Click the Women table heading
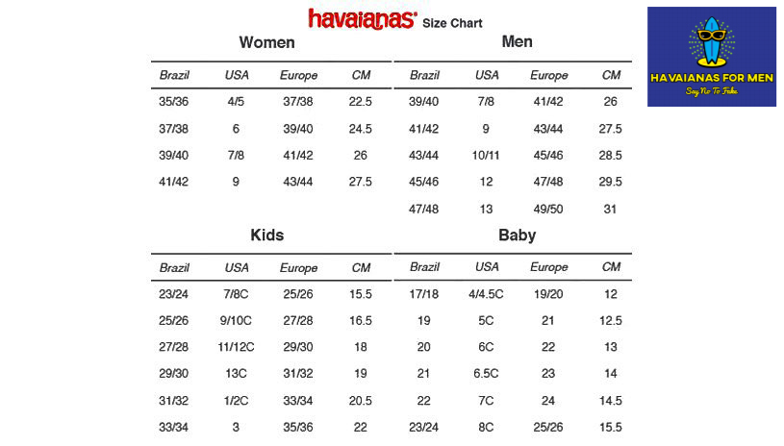 [266, 42]
